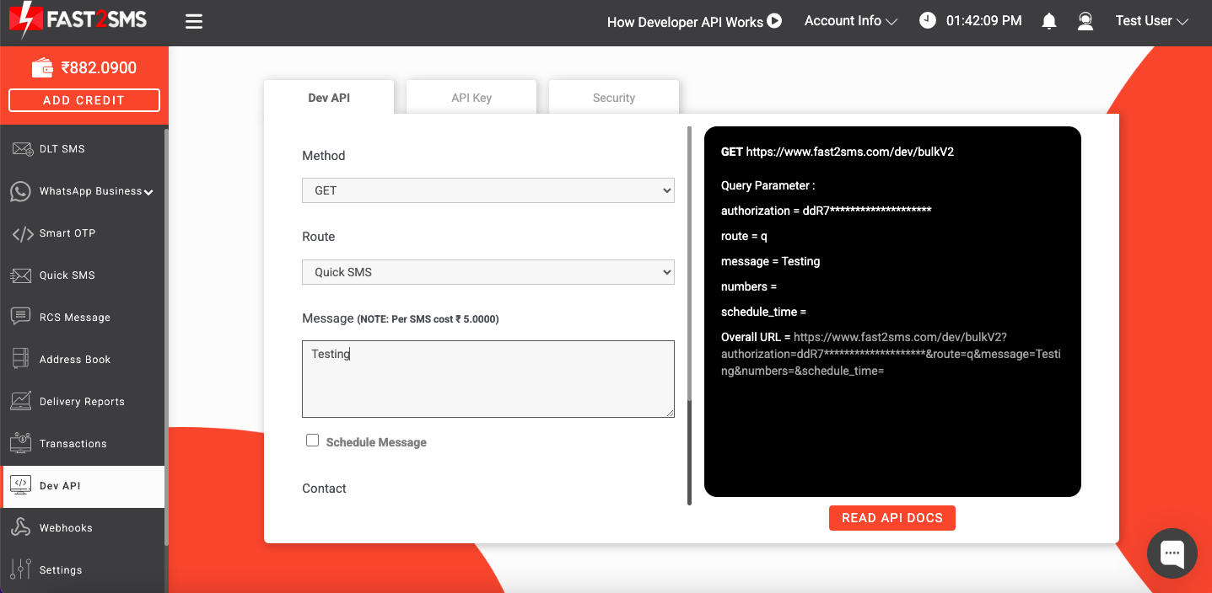Click the wallet balance icon
Screen dimensions: 1212x593
tap(43, 67)
